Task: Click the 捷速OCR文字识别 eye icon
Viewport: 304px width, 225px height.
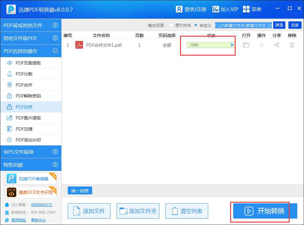Action: coord(11,192)
